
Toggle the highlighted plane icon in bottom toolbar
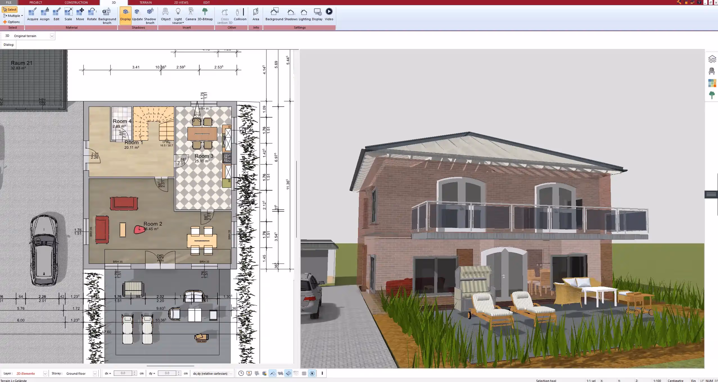[x=288, y=373]
